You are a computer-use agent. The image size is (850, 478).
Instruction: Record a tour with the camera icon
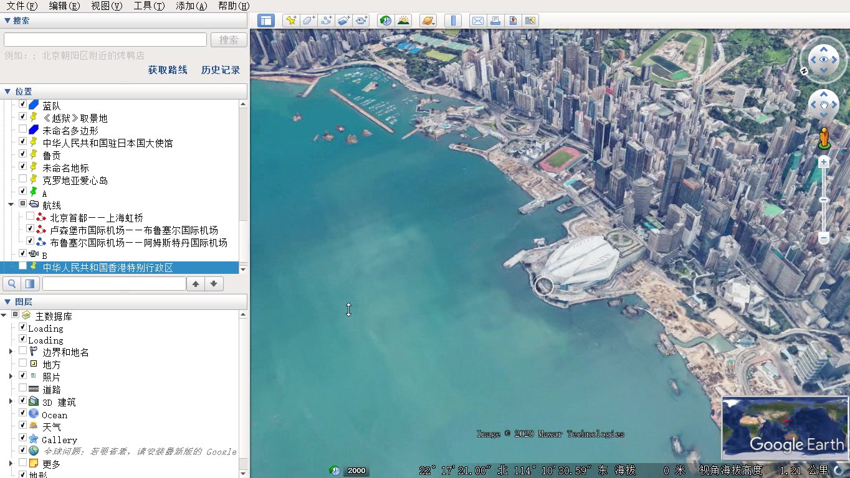[x=362, y=21]
